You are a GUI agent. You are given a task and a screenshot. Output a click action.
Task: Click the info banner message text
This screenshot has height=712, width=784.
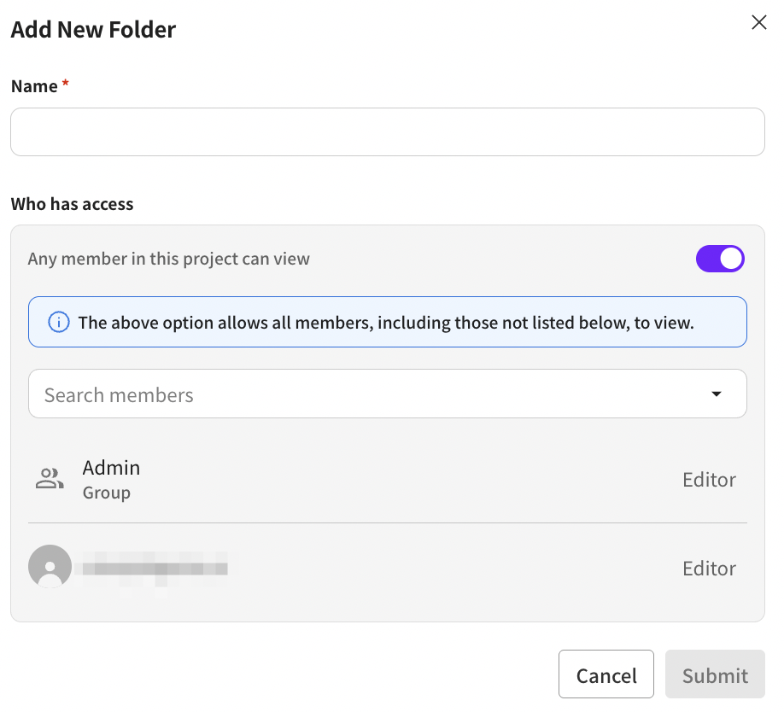click(x=385, y=323)
